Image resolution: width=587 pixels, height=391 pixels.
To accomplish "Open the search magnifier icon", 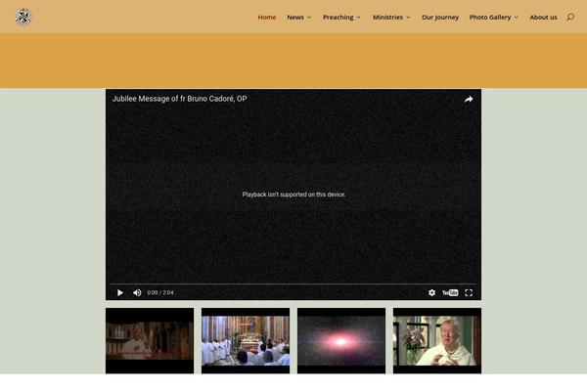I will point(570,17).
